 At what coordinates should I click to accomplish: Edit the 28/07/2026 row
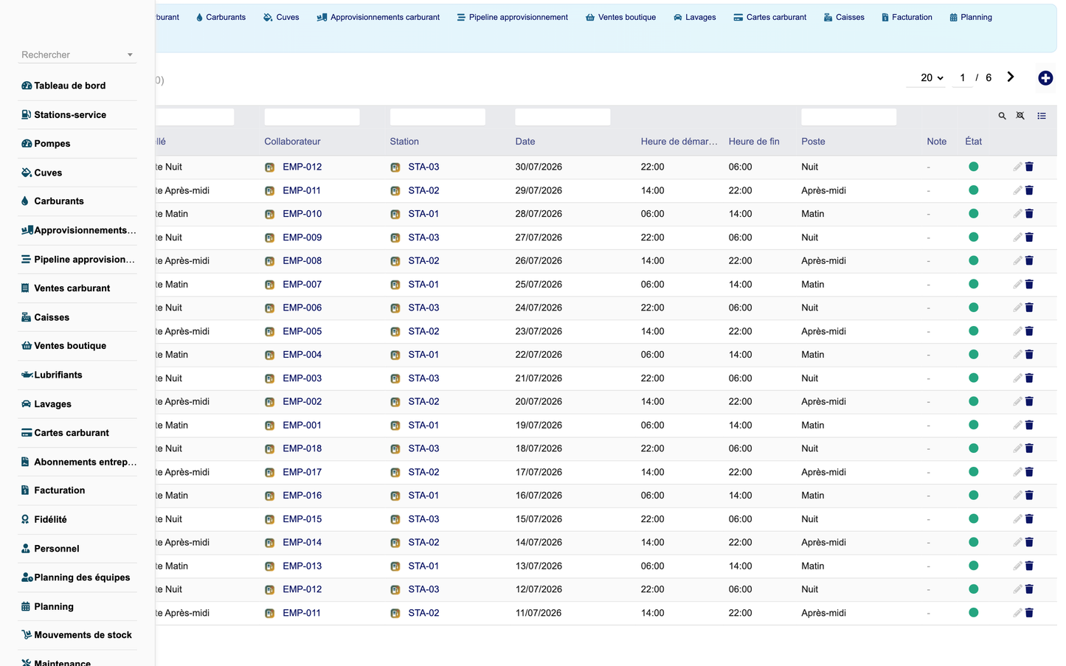[x=1017, y=214]
